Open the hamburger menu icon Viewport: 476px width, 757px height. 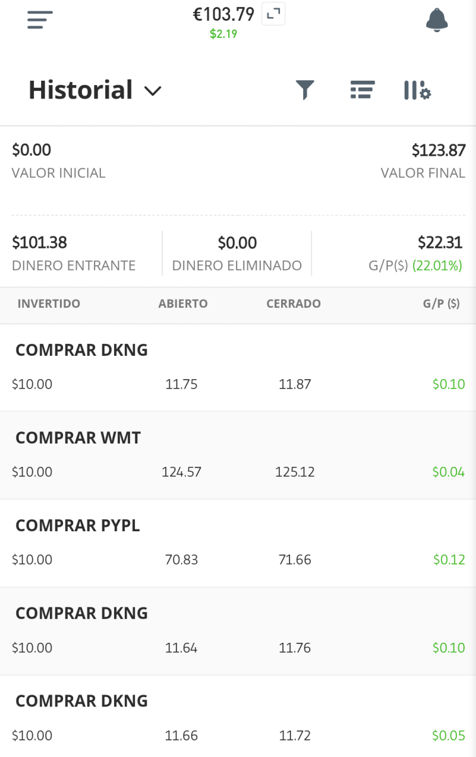[40, 20]
